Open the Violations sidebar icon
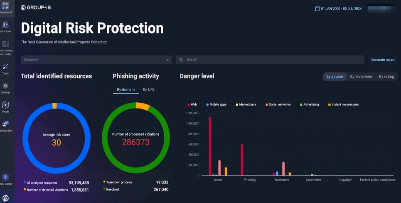This screenshot has width=401, height=203. point(5,25)
